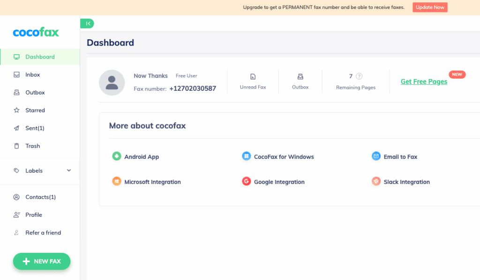Open the Email to Fax feature
Screen dimensions: 480x280
pyautogui.click(x=376, y=156)
